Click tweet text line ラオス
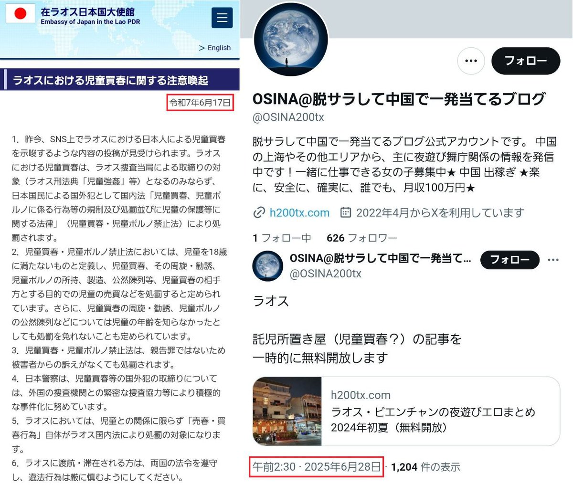The height and width of the screenshot is (485, 573). coord(271,301)
